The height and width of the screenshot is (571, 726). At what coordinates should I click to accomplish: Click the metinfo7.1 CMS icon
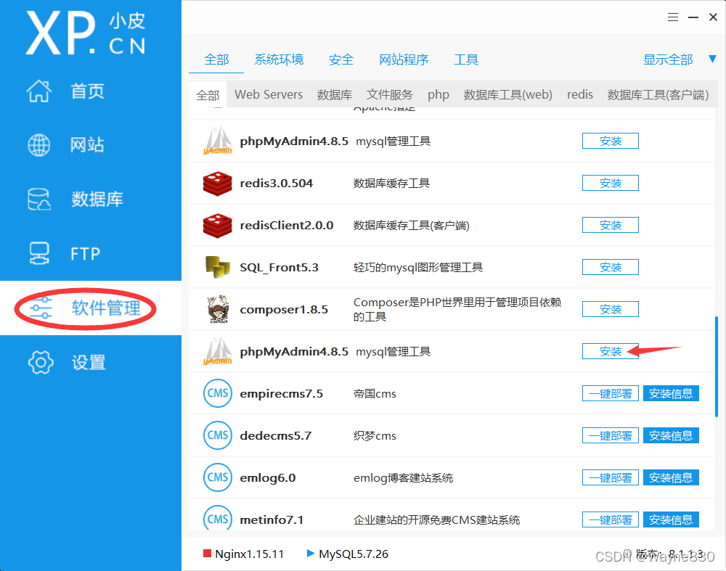click(218, 518)
